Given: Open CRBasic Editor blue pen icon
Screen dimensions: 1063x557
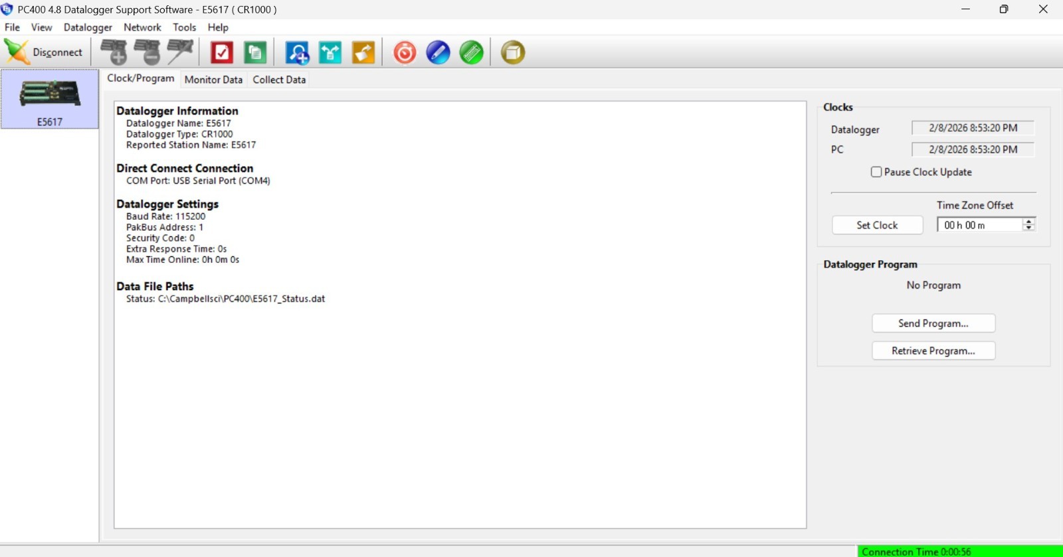Looking at the screenshot, I should click(x=438, y=52).
